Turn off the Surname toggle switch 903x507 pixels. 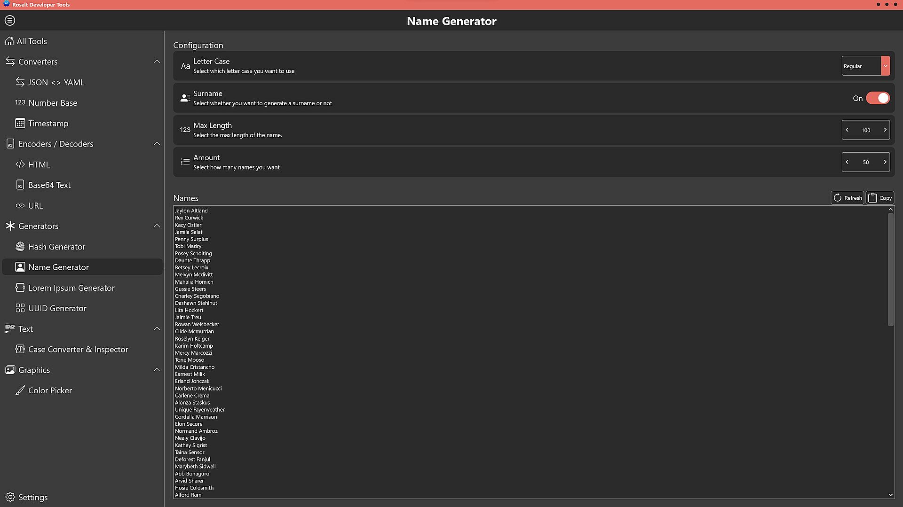pyautogui.click(x=878, y=98)
